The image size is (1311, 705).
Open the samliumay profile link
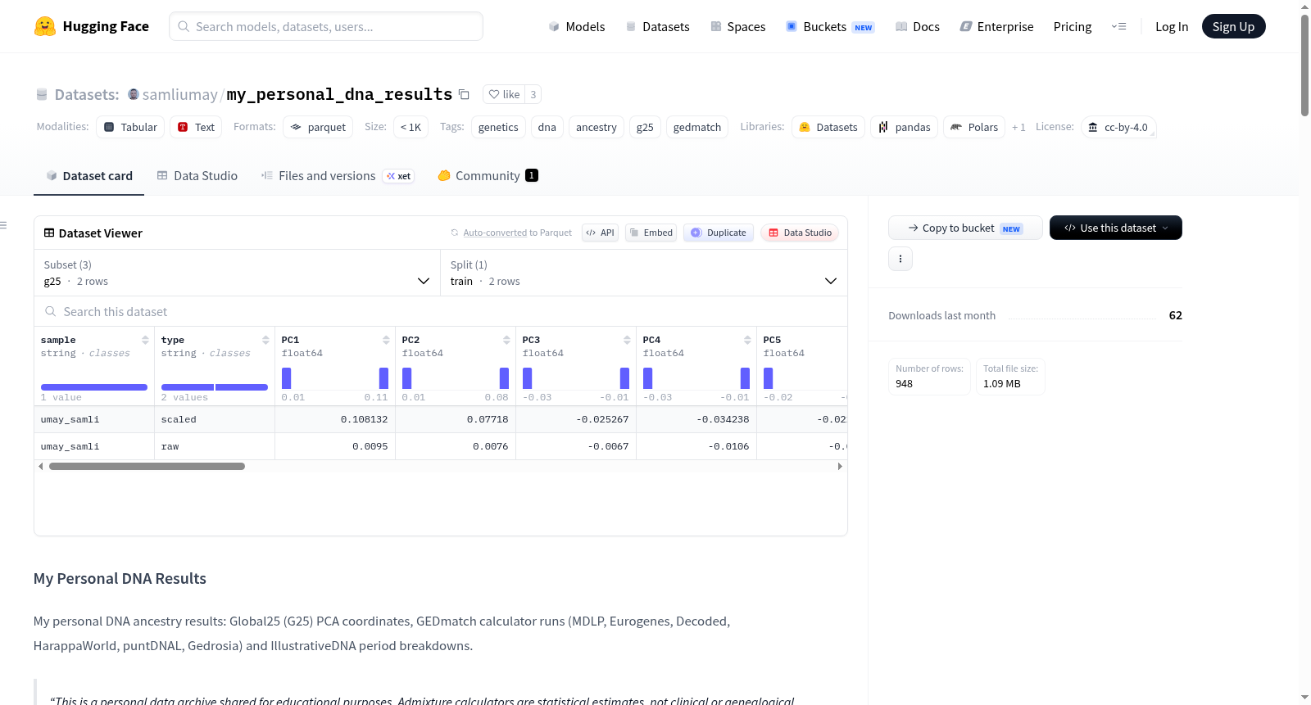(179, 94)
